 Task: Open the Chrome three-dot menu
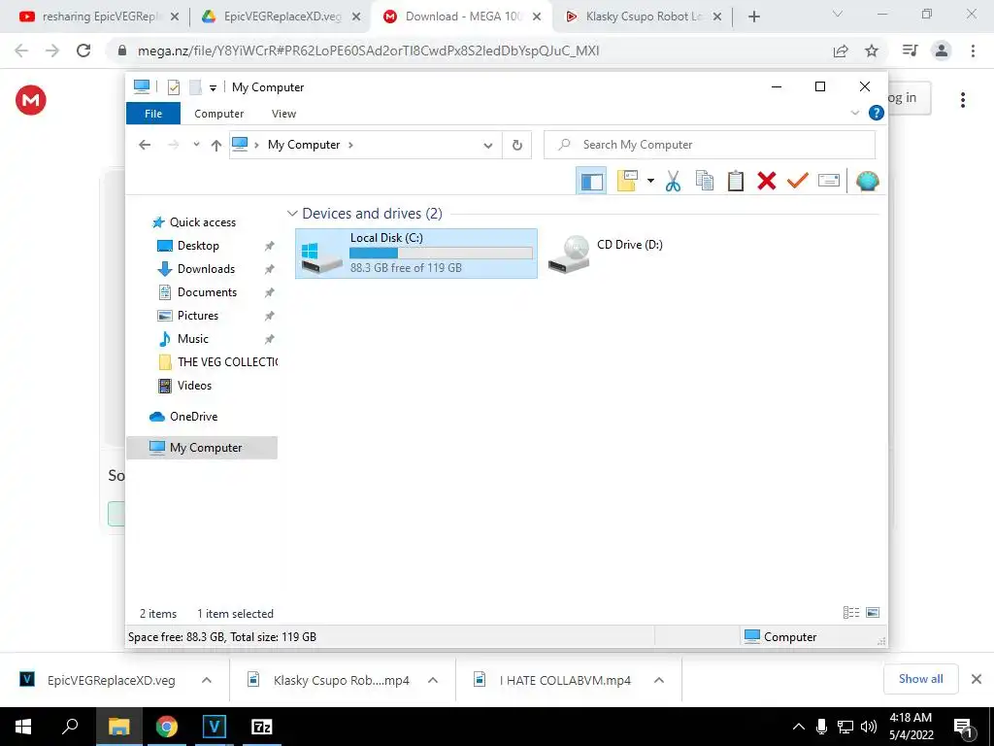coord(973,51)
